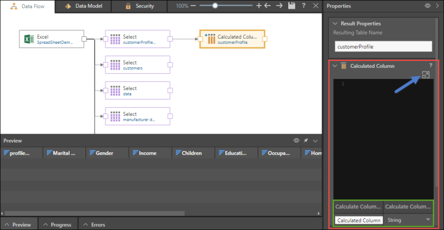Click the save disk icon in toolbar

pyautogui.click(x=291, y=6)
